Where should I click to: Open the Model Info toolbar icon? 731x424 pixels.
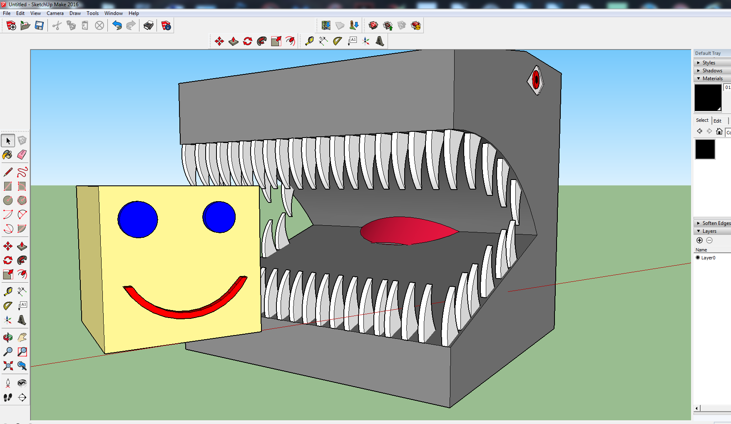point(166,26)
